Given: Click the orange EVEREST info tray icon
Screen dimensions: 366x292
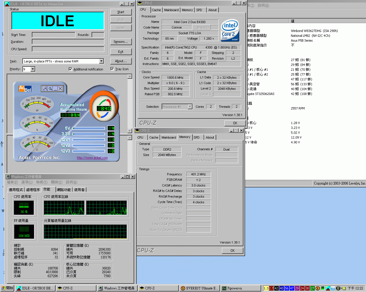Looking at the screenshot, I should point(318,288).
